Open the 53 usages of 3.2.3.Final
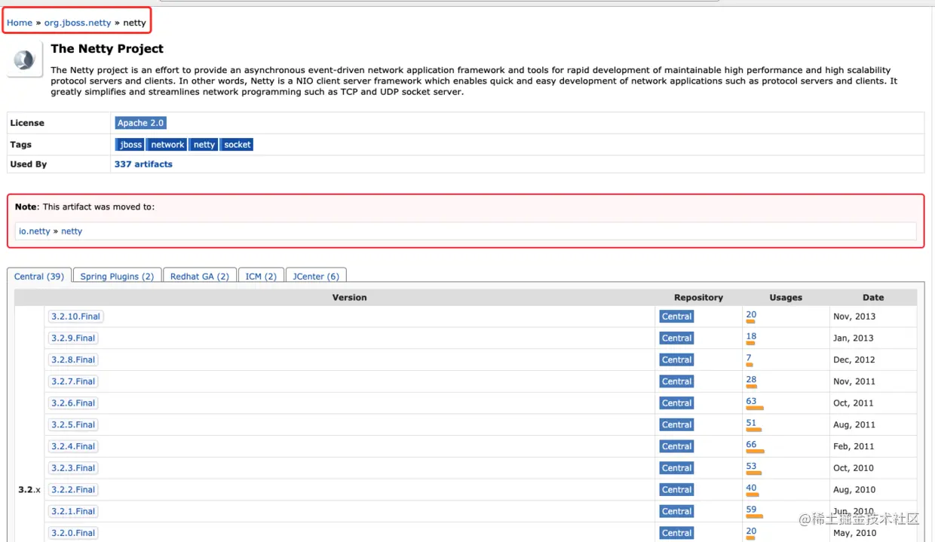Viewport: 935px width, 542px height. 751,467
